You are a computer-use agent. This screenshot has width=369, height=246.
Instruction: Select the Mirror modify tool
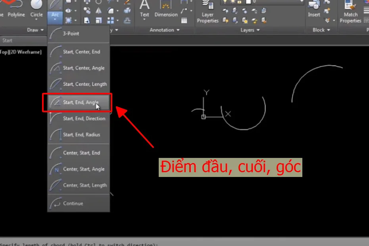pos(98,10)
